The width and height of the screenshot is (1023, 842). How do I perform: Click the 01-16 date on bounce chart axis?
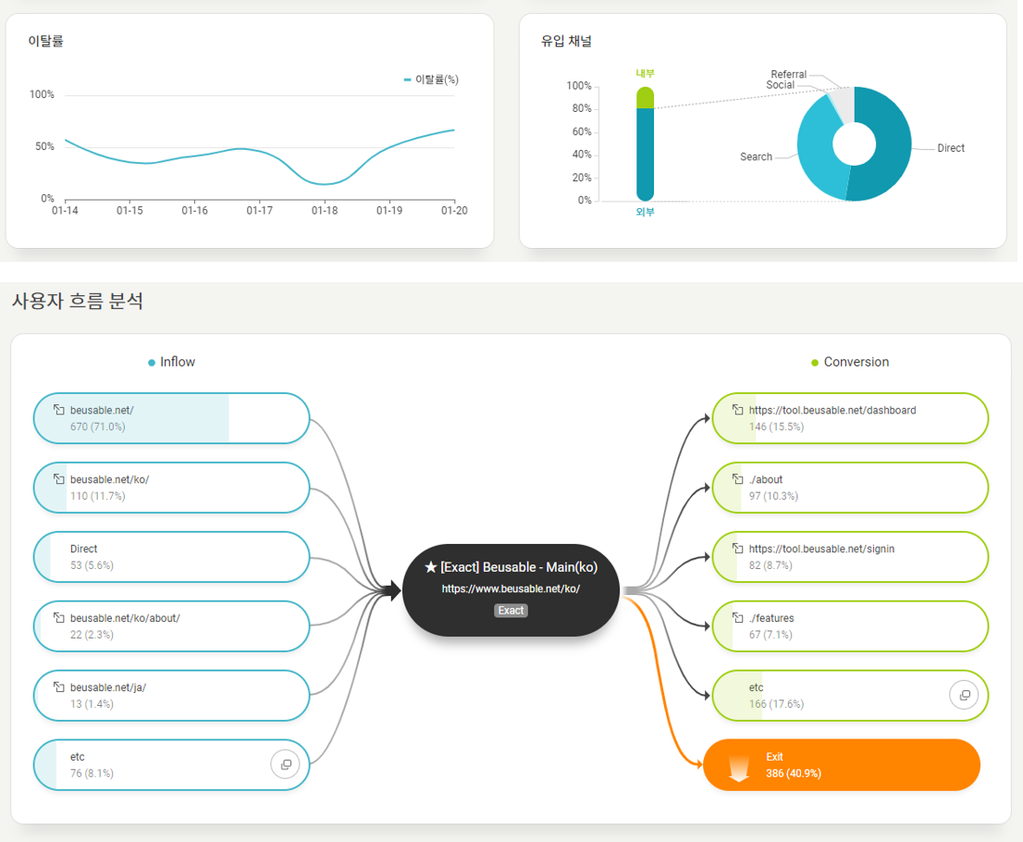coord(194,211)
